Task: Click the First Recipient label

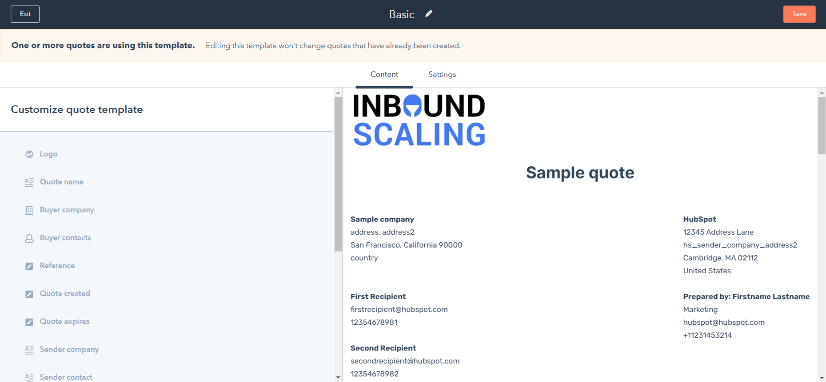Action: point(378,296)
